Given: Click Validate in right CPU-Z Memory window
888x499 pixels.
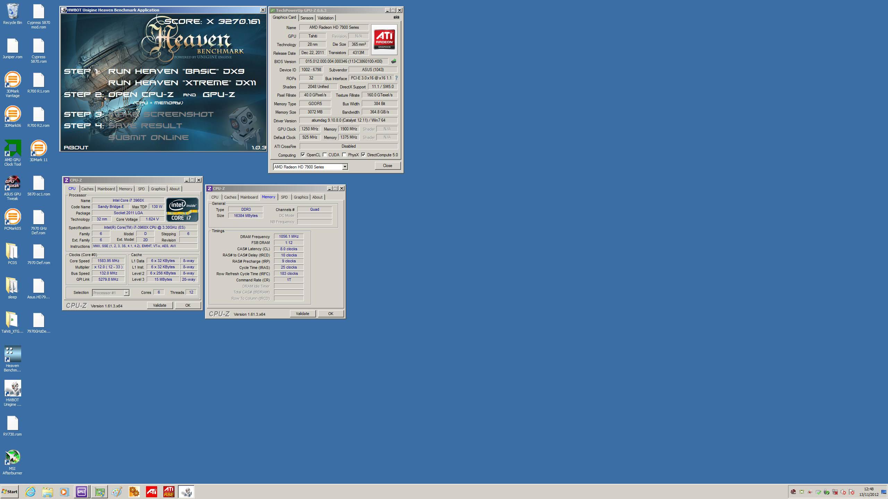Looking at the screenshot, I should click(302, 314).
